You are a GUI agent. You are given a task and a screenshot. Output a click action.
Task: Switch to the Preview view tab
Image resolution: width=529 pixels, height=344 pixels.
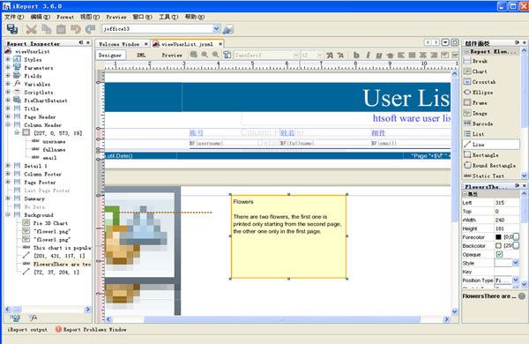pyautogui.click(x=172, y=55)
